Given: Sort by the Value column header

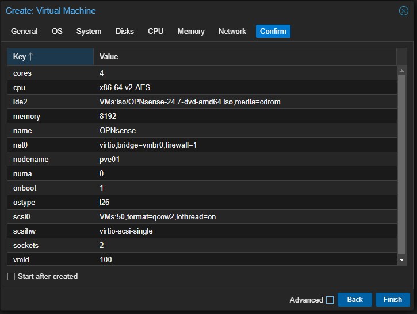Looking at the screenshot, I should (244, 57).
